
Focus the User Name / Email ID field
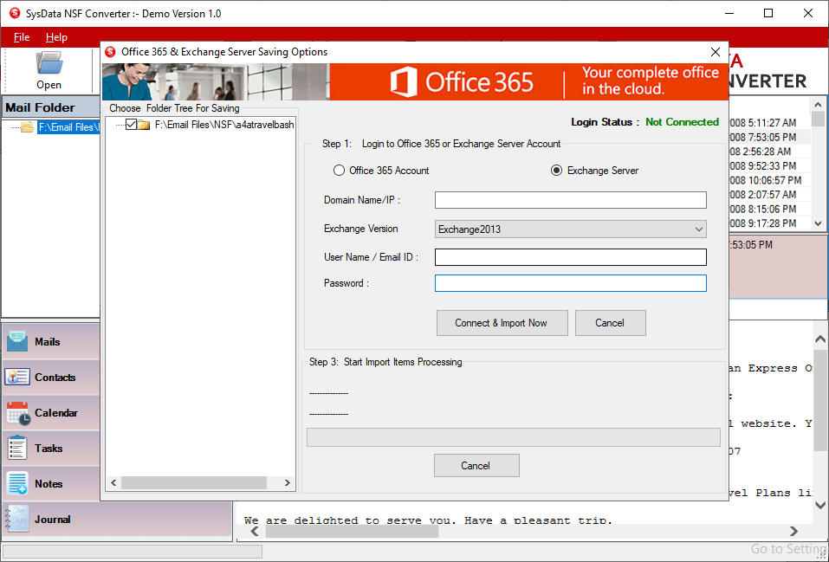coord(571,257)
